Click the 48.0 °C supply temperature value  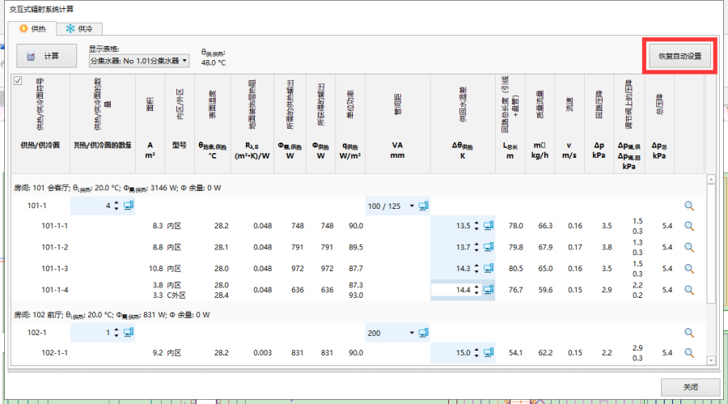pyautogui.click(x=214, y=63)
